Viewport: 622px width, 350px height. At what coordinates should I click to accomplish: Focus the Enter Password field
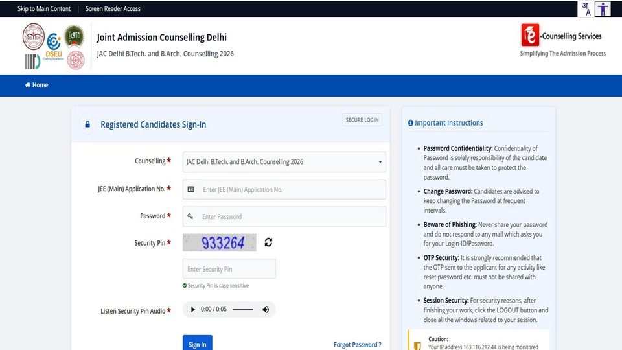pyautogui.click(x=284, y=216)
